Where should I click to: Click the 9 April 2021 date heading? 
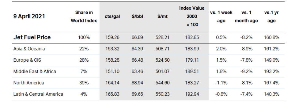[x=29, y=16]
